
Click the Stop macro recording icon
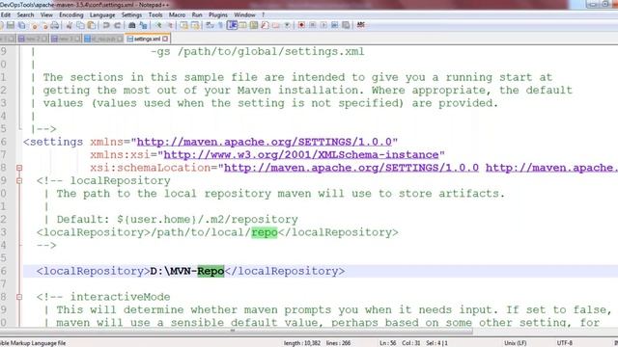point(313,25)
